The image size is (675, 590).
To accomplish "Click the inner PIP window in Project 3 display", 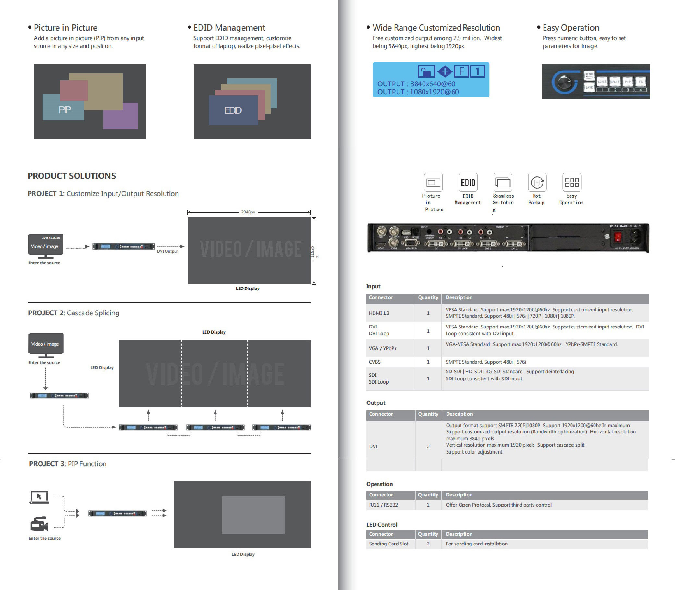I will tap(253, 515).
